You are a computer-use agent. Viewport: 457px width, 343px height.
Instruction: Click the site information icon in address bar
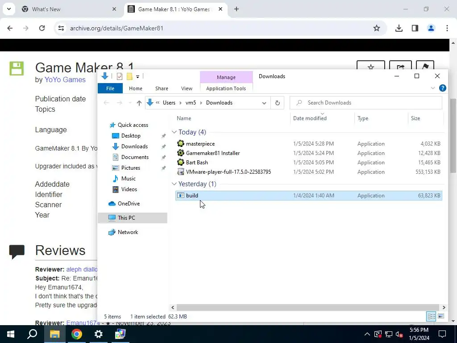tap(61, 28)
